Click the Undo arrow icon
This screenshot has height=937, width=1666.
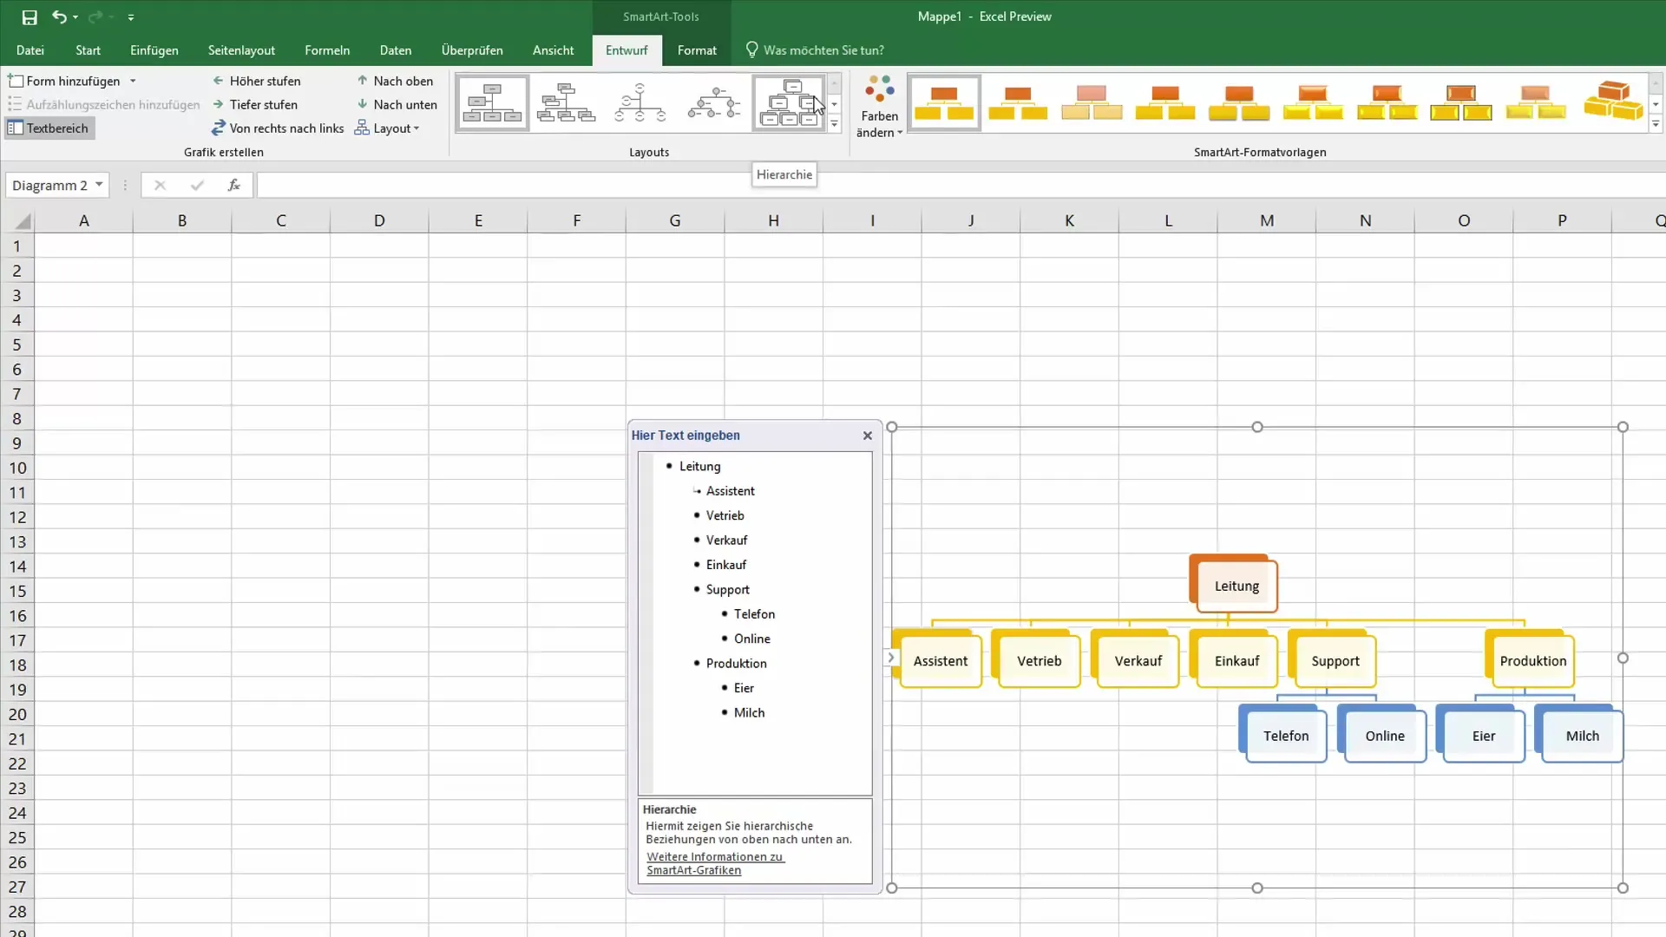[59, 16]
